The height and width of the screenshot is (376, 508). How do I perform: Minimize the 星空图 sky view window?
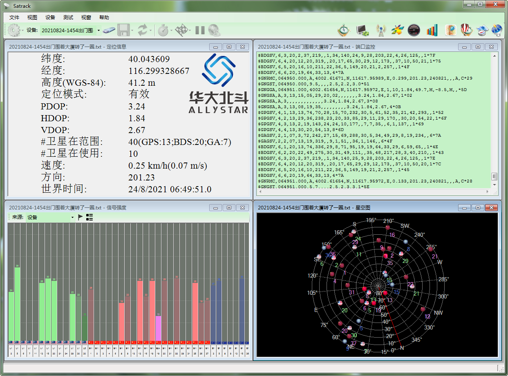click(465, 207)
